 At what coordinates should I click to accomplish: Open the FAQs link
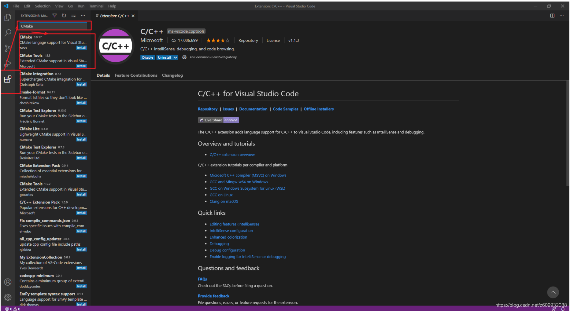[x=202, y=279]
